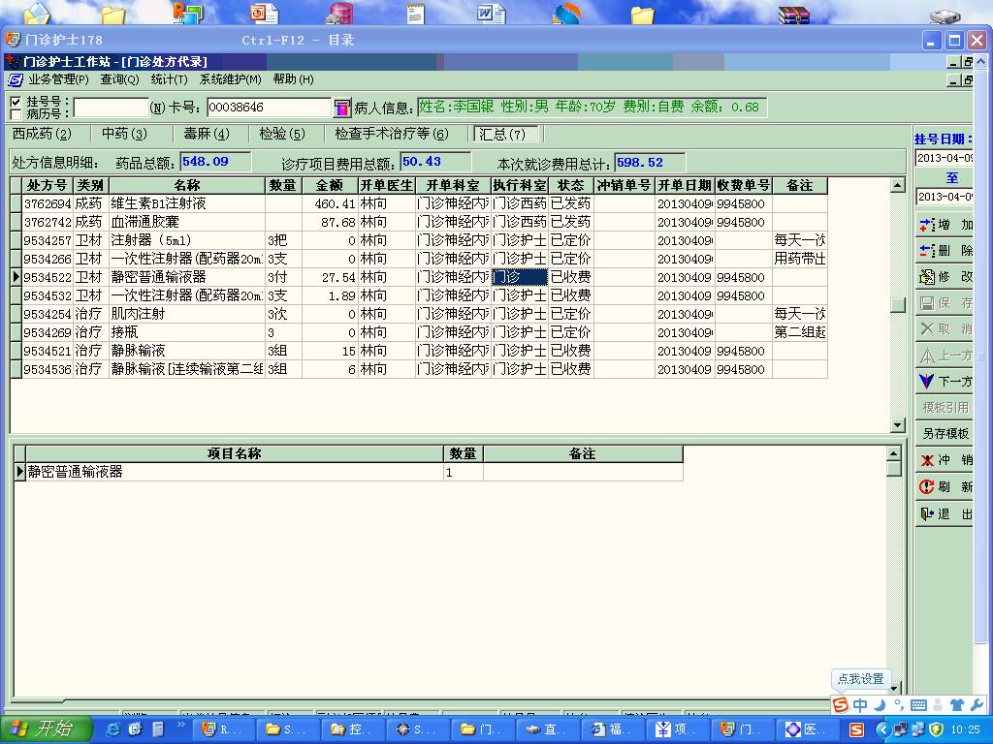Image resolution: width=993 pixels, height=744 pixels.
Task: Click the 状态 column header
Action: tap(570, 185)
